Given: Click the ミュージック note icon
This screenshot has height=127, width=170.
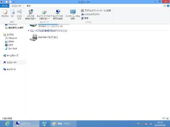Looking at the screenshot, I should pos(6,49).
